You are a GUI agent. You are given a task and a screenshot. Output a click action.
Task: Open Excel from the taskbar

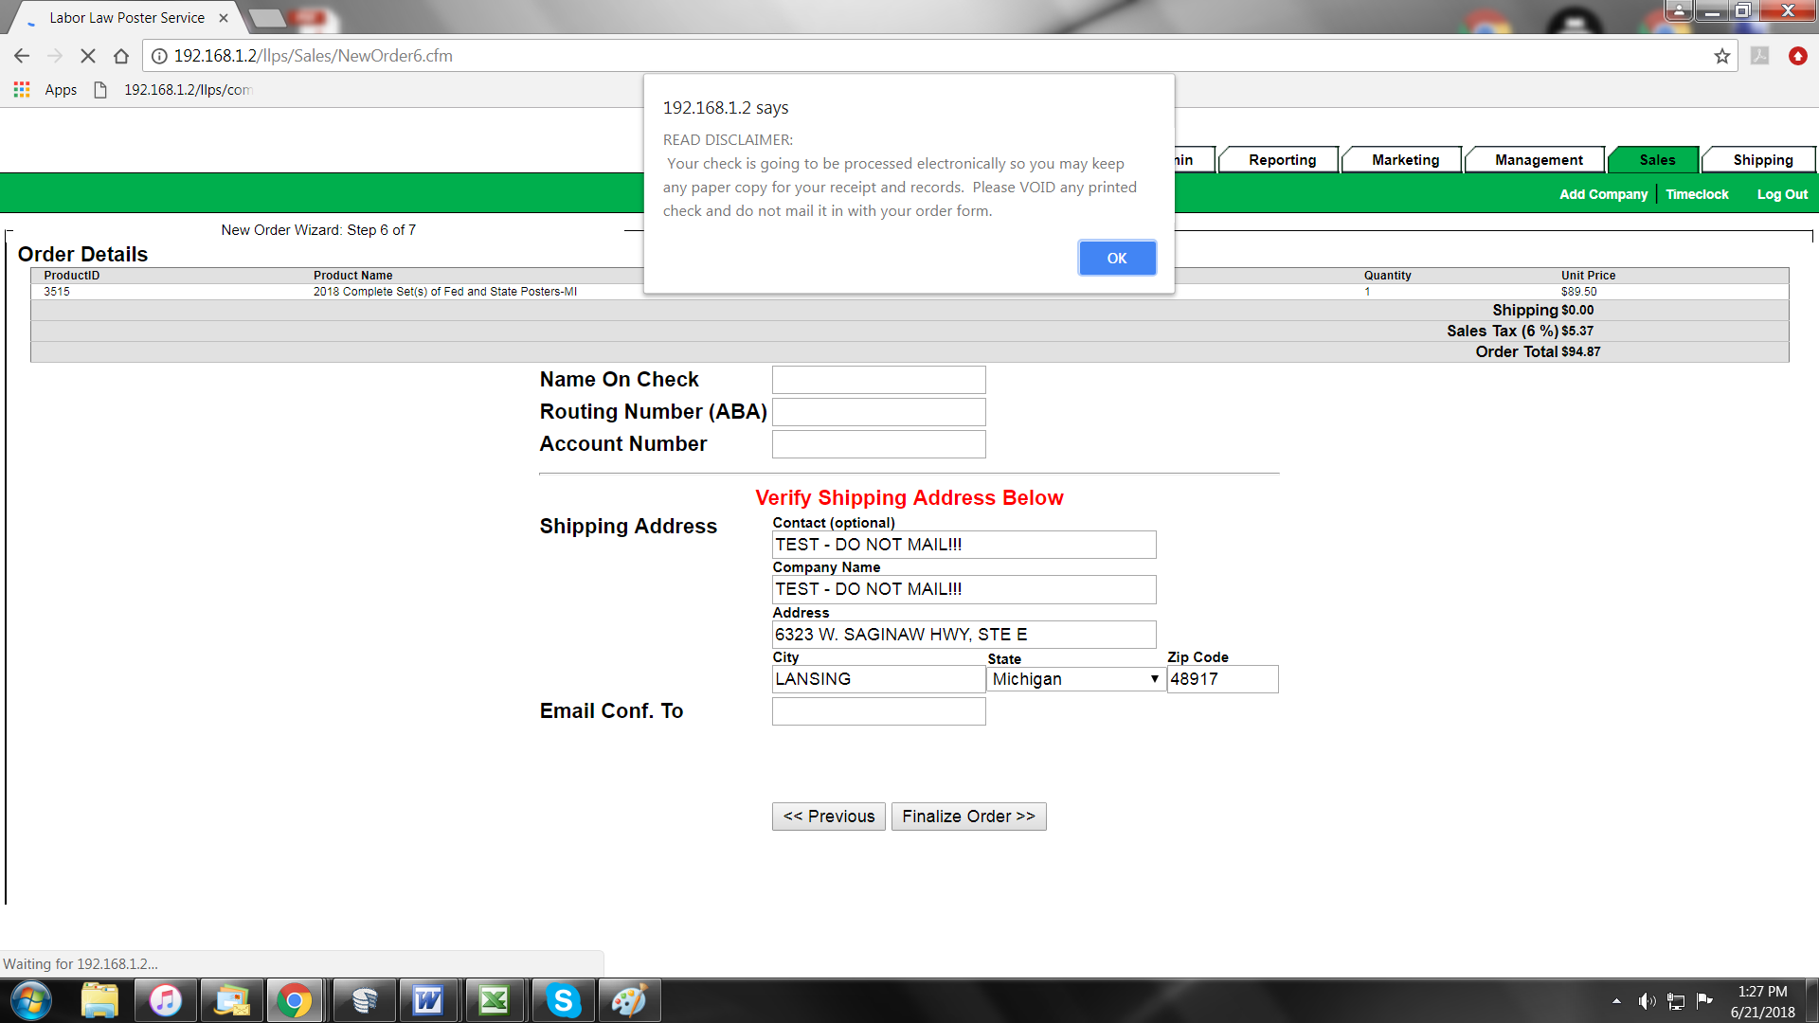(x=495, y=1000)
